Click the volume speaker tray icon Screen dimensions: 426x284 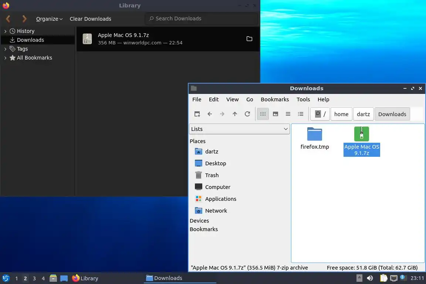tap(370, 278)
